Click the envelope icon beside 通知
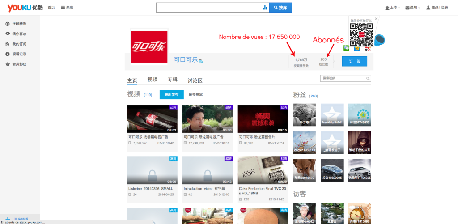 click(x=407, y=8)
